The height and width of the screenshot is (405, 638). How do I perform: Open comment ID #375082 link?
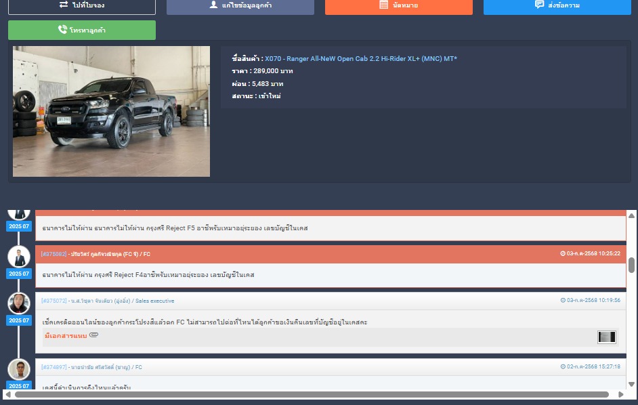pos(54,254)
